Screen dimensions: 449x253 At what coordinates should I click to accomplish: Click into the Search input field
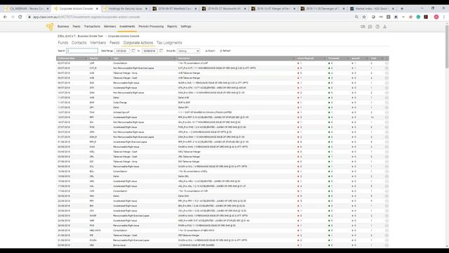[82, 51]
